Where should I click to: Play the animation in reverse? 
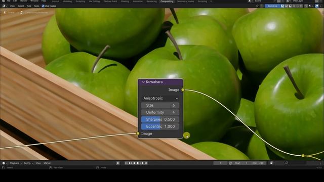[134, 163]
